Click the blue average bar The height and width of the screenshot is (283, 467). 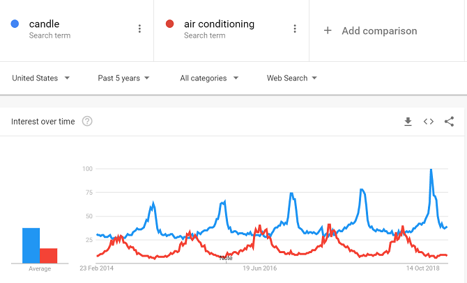[31, 245]
